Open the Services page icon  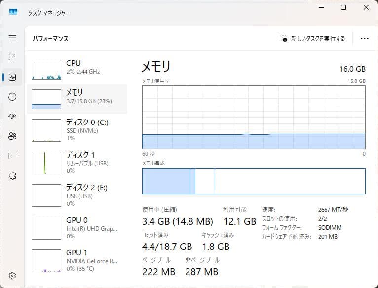tap(12, 176)
